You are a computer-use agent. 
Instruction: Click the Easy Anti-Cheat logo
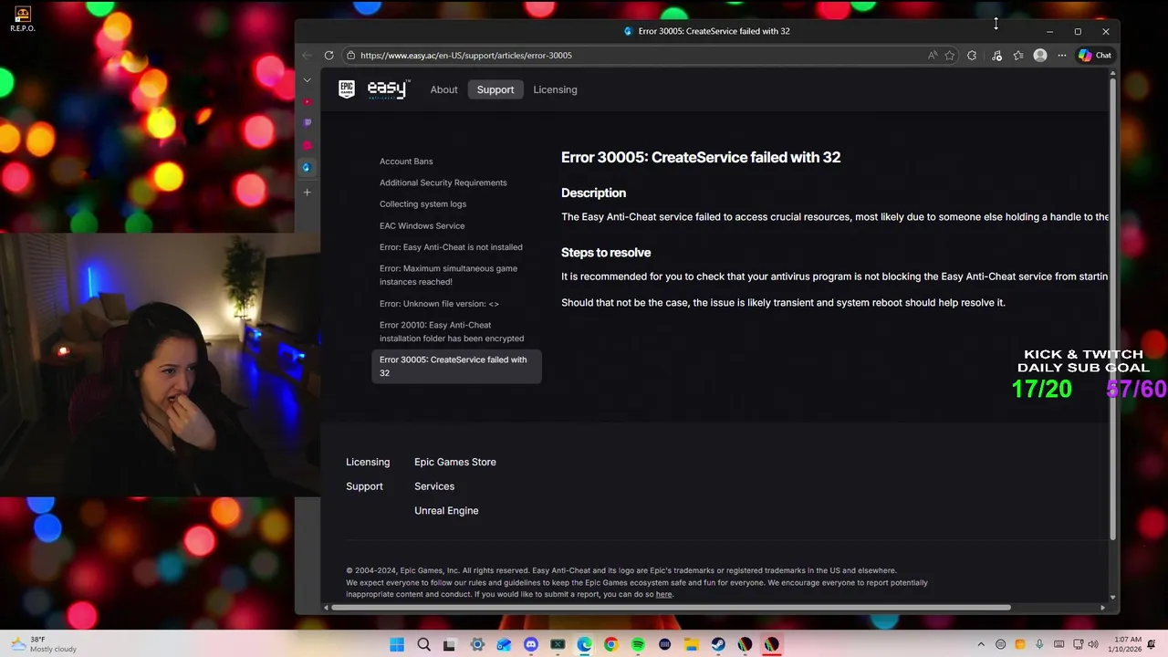click(x=388, y=89)
